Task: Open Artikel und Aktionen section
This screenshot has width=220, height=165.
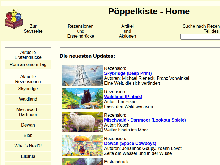Action: tap(127, 31)
